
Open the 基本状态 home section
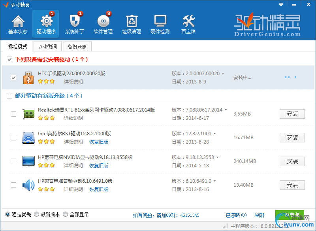(18, 24)
